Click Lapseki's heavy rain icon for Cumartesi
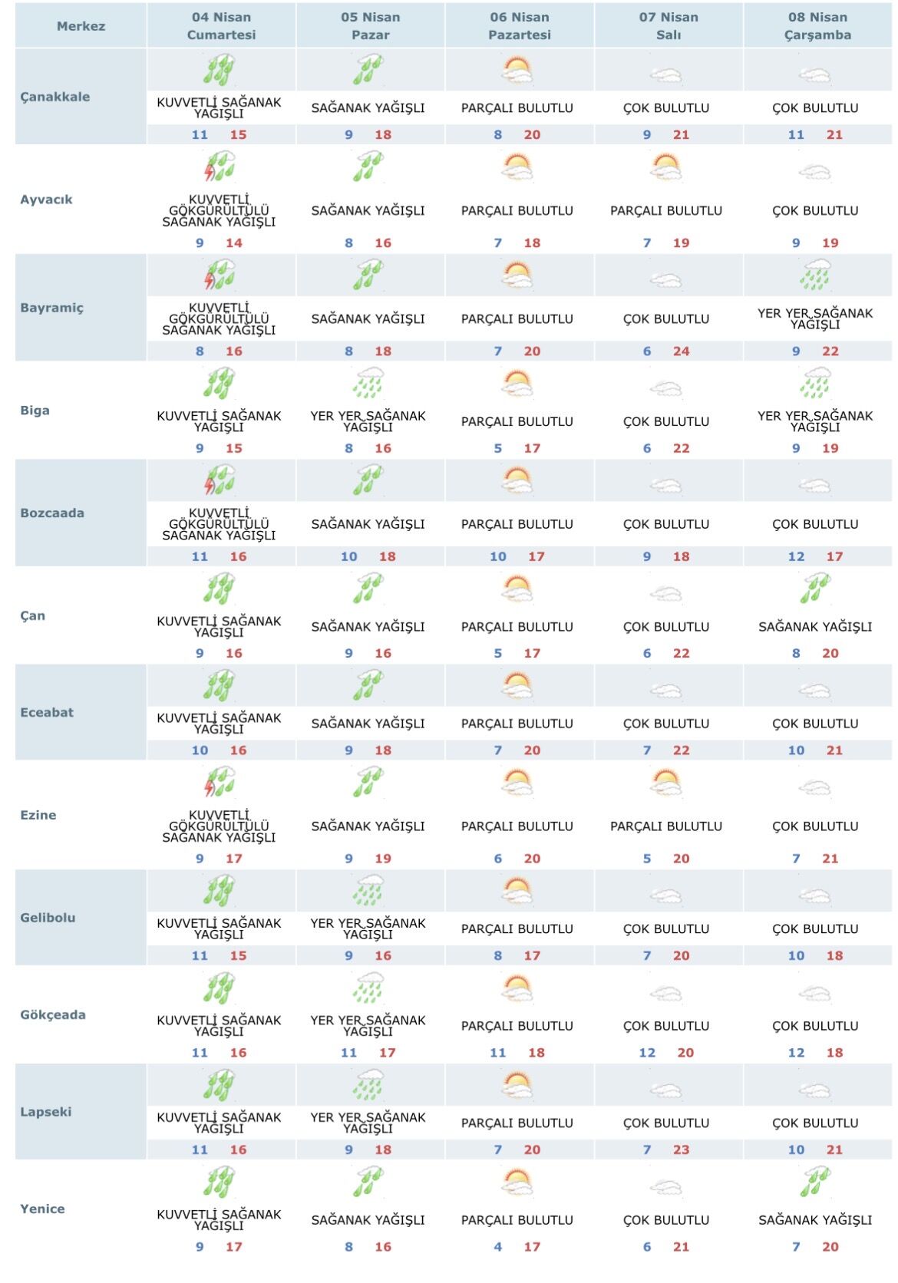Image resolution: width=898 pixels, height=1283 pixels. pos(219,1085)
